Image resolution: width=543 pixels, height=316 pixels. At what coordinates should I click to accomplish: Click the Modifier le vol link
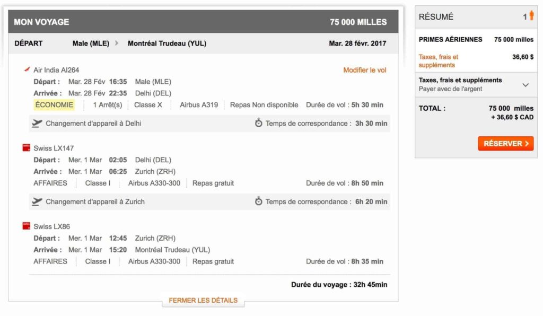pos(365,70)
